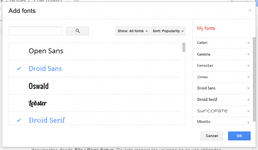Uncheck the Droid Serif checkmark
This screenshot has width=258, height=150.
[x=19, y=120]
